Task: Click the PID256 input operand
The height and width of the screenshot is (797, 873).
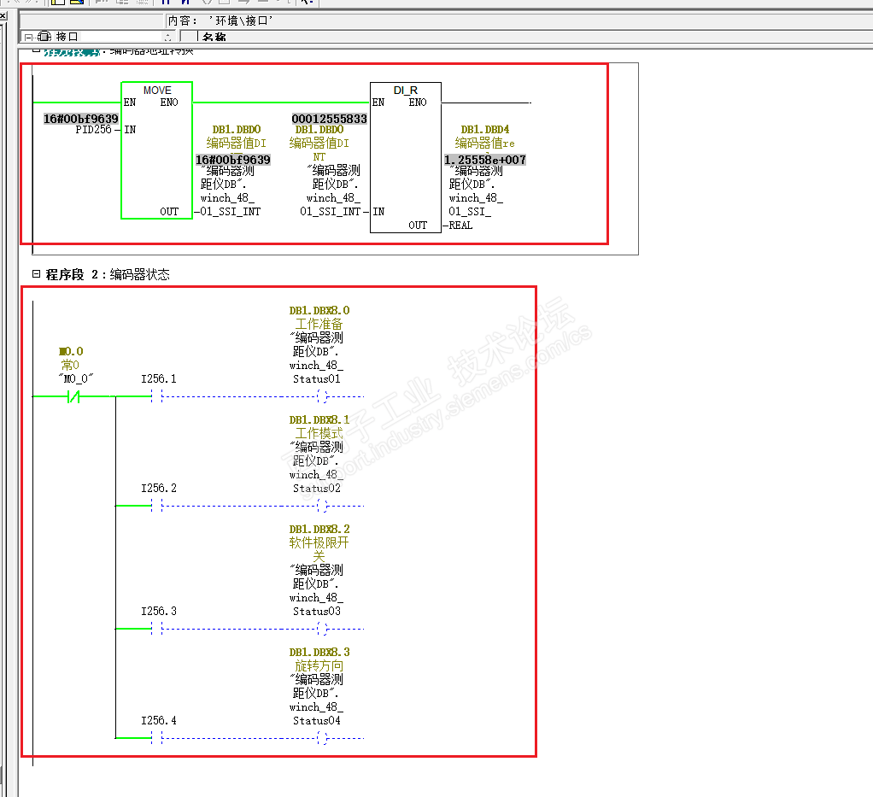Action: [94, 129]
